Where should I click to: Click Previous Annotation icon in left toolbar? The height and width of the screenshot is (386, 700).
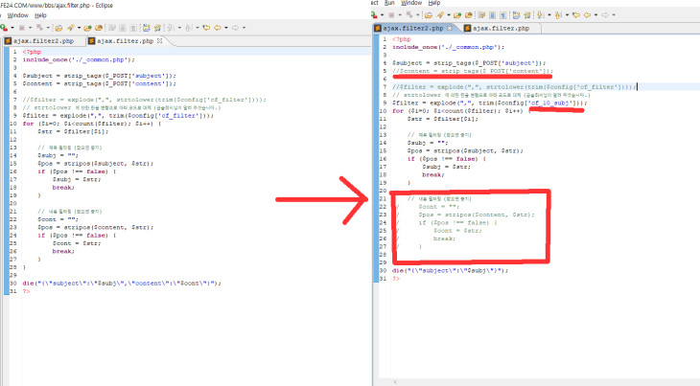coord(189,27)
